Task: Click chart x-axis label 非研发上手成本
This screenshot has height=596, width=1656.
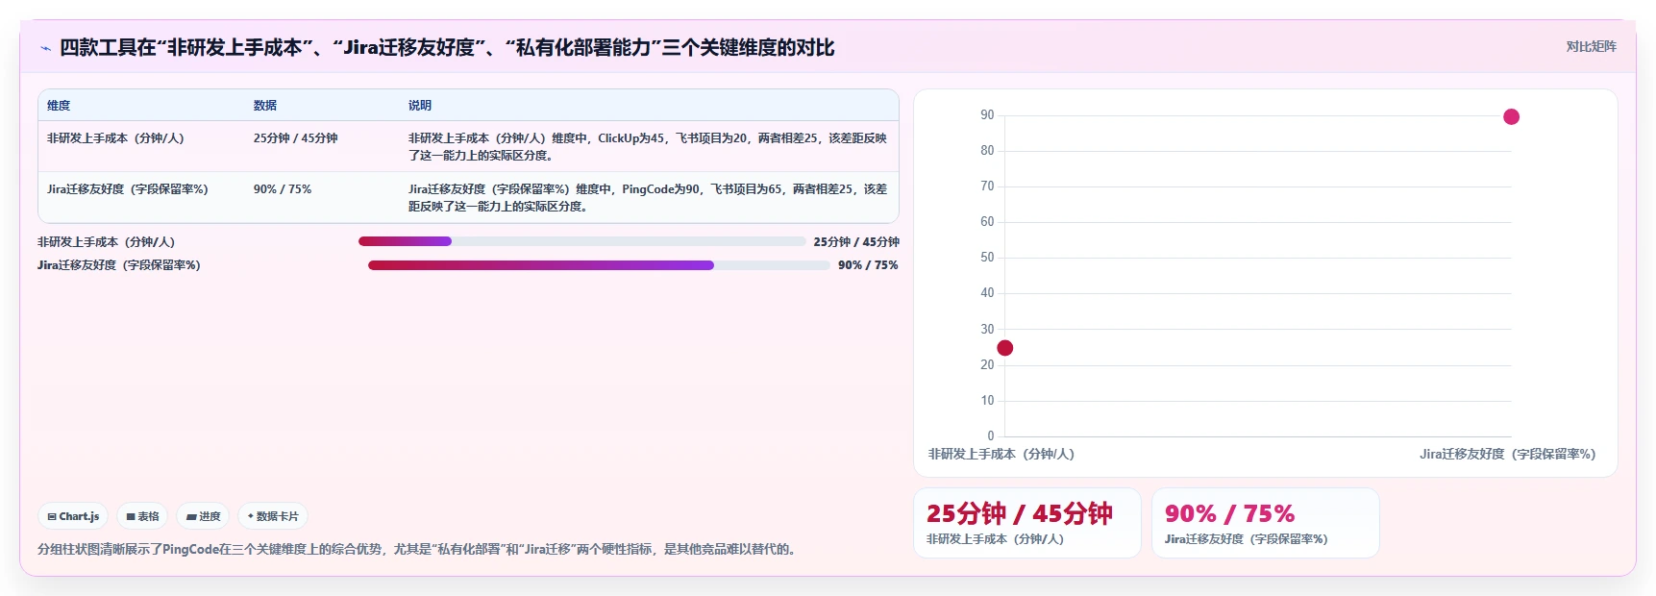Action: click(1001, 454)
